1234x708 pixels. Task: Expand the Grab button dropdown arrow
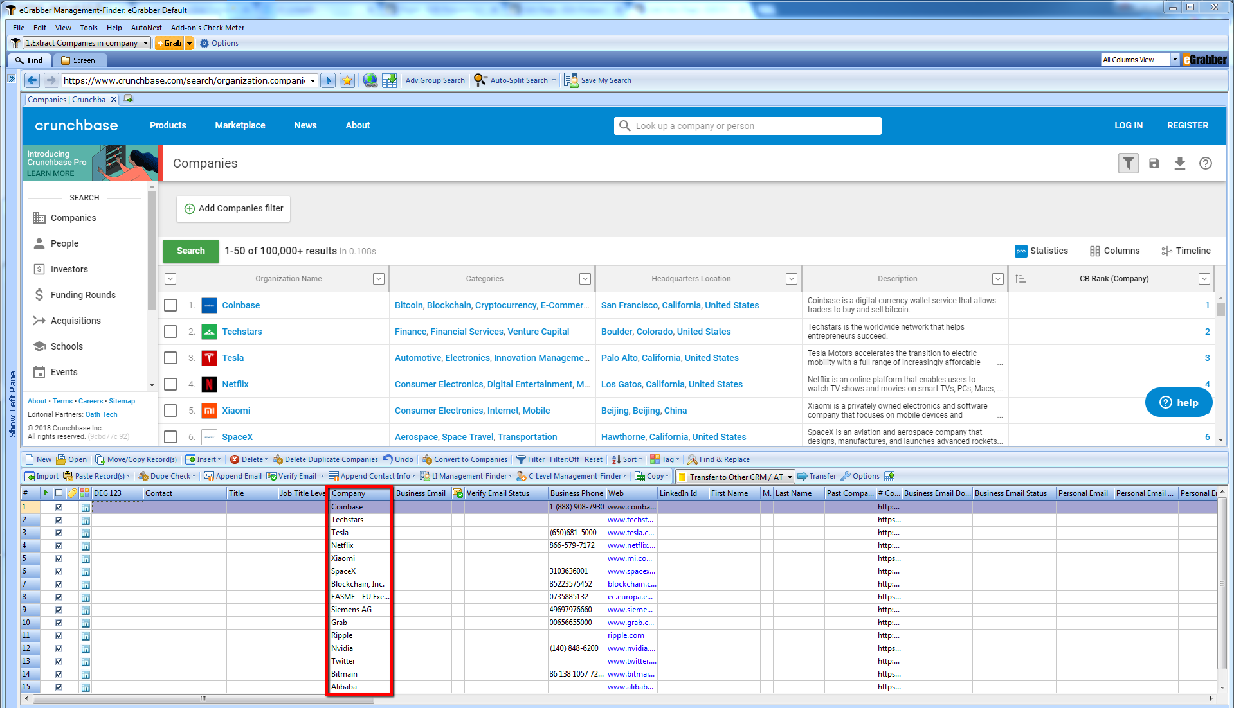pyautogui.click(x=189, y=43)
